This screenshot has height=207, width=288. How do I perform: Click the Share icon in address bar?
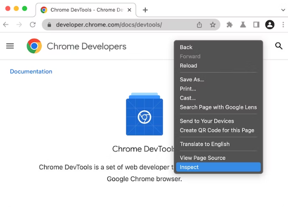tap(199, 25)
